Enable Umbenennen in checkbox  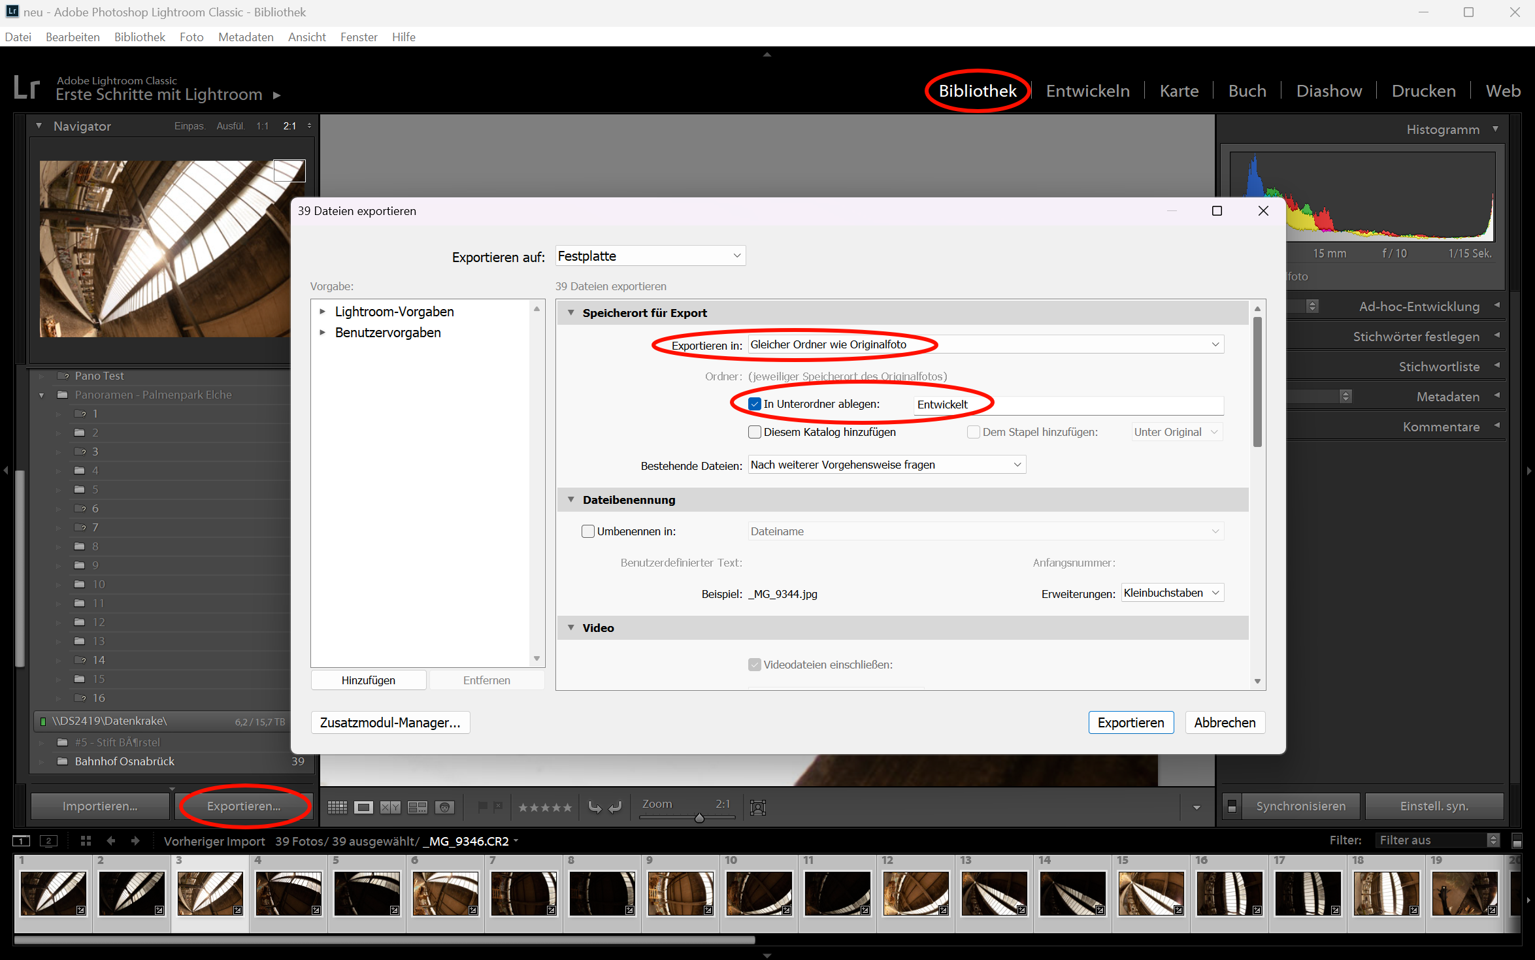point(588,531)
